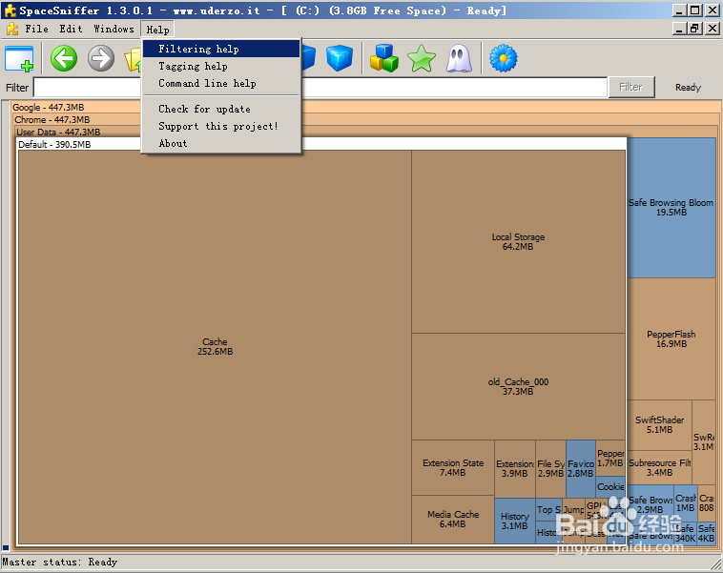Screen dimensions: 723x573
Task: Restore the inner document window
Action: pos(695,29)
